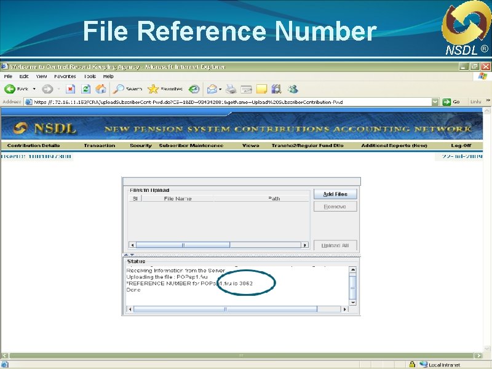Open the Back button history dropdown arrow
Viewport: 492px width, 369px height.
coord(34,89)
